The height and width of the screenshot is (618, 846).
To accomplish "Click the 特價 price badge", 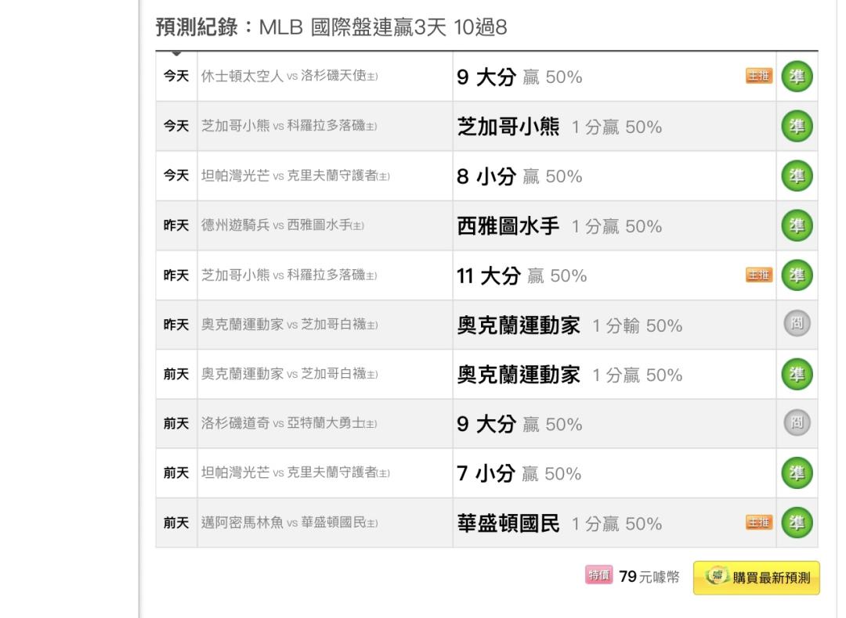I will coord(598,577).
